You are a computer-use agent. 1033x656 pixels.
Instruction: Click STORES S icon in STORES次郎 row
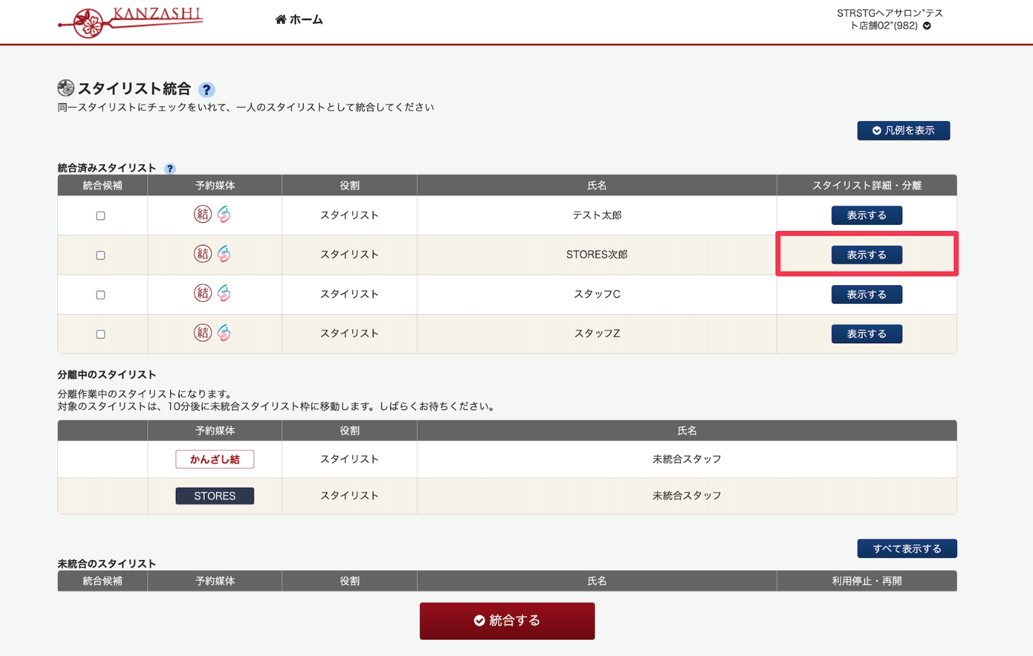(x=224, y=253)
